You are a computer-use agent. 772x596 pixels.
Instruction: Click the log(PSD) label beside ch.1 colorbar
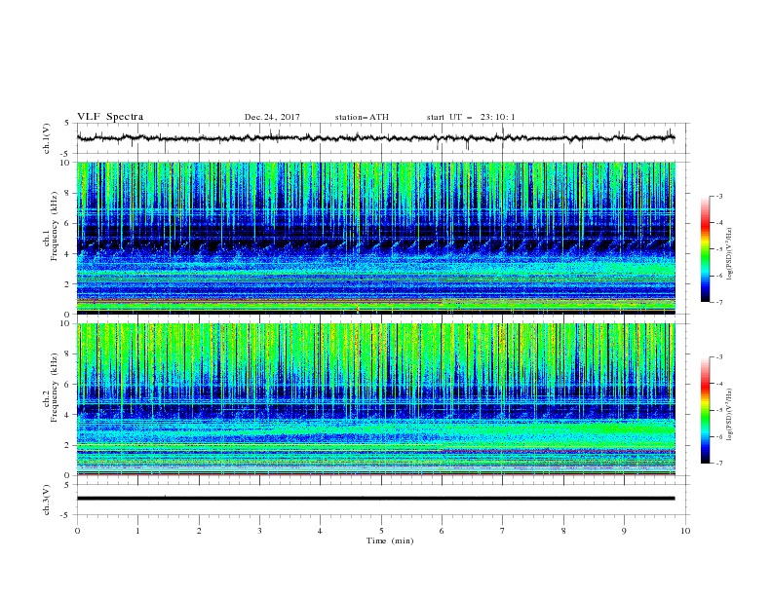point(730,253)
